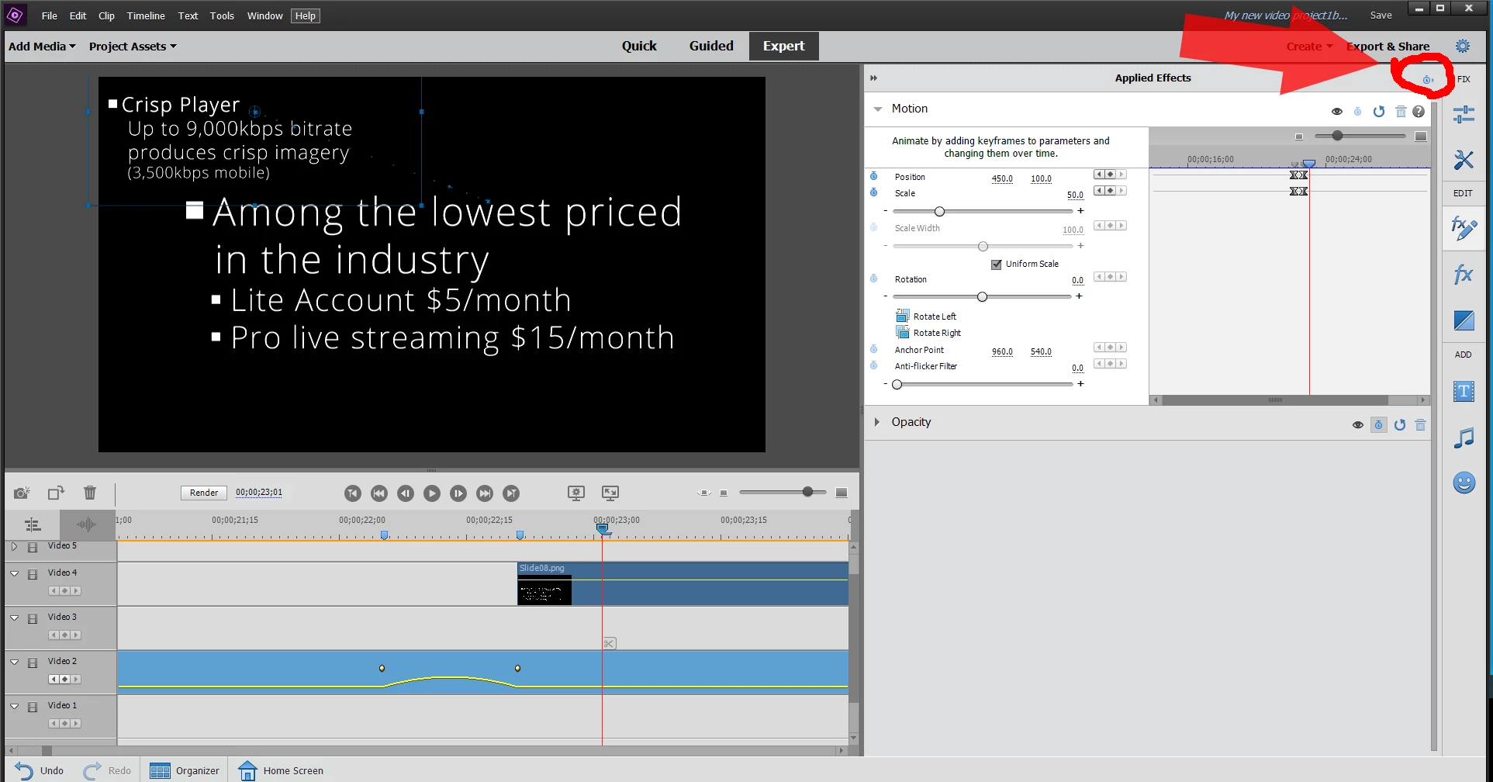Open the Adjust panel sliders icon
This screenshot has height=782, width=1493.
(x=1464, y=115)
